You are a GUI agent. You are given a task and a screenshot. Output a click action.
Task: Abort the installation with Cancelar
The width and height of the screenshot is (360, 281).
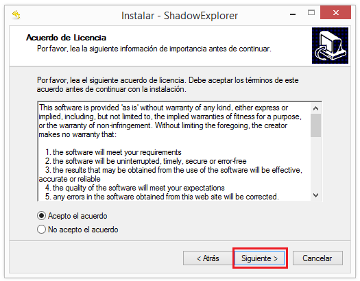317,258
